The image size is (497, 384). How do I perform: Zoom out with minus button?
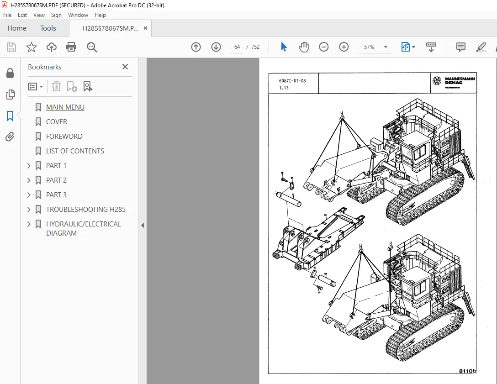(x=323, y=47)
